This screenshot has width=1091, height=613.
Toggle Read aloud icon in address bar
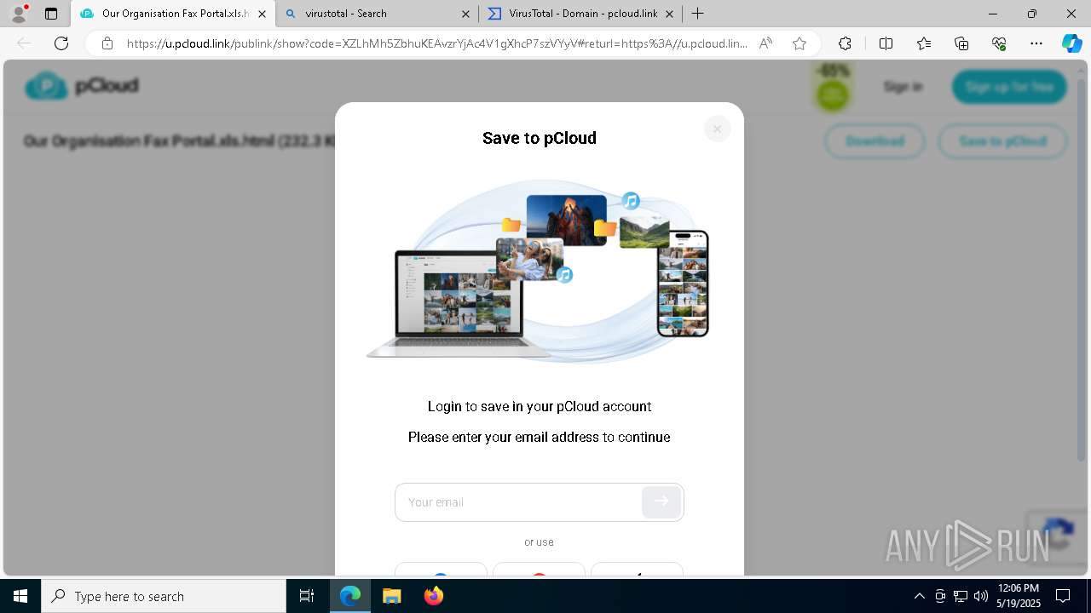[x=765, y=43]
